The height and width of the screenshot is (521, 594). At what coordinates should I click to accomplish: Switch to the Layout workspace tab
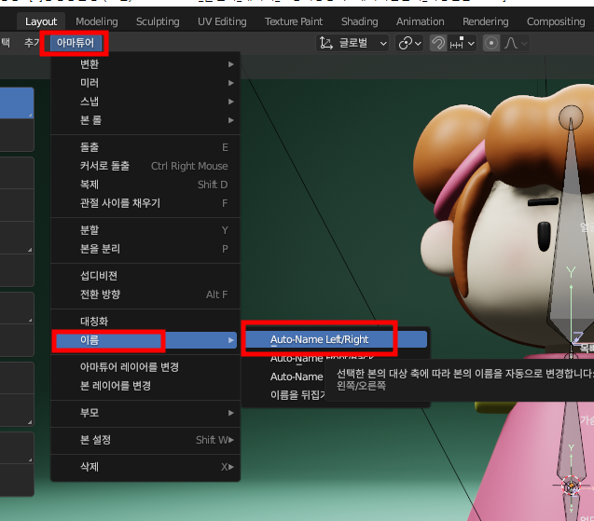(x=41, y=21)
